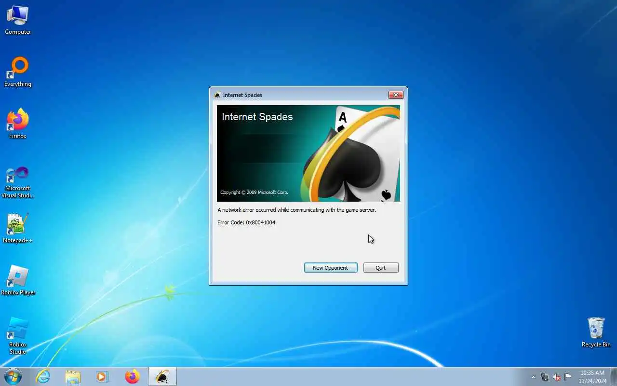The image size is (617, 386).
Task: Select the Microsoft Visual Studio shortcut
Action: point(18,182)
